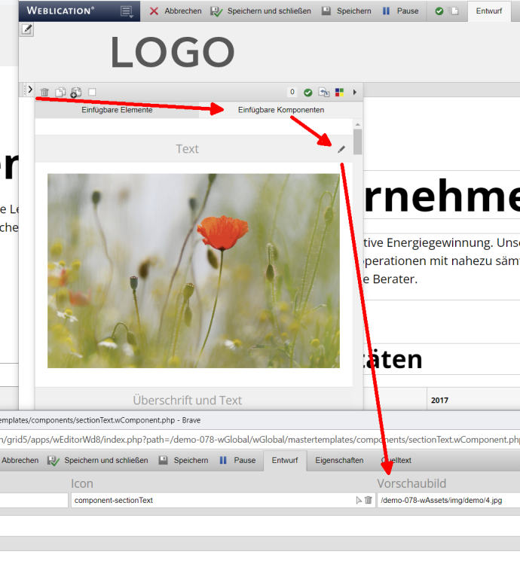Switch to Einfügbare Elemente tab
520x582 pixels.
[117, 110]
